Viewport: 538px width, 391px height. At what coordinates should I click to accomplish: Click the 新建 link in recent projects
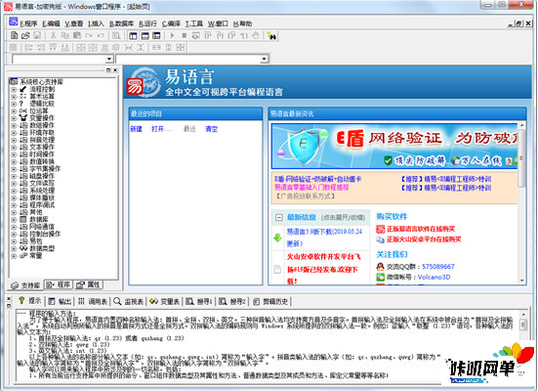coord(137,129)
